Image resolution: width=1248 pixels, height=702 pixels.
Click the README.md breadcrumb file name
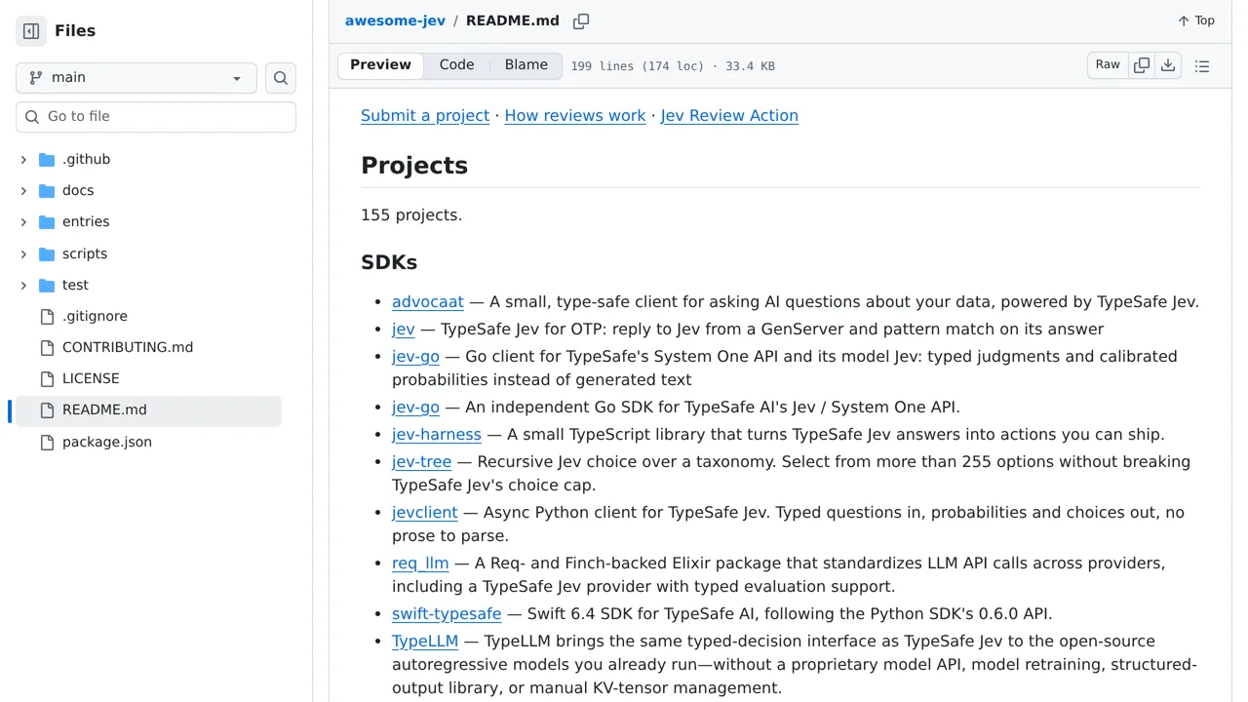pyautogui.click(x=513, y=20)
